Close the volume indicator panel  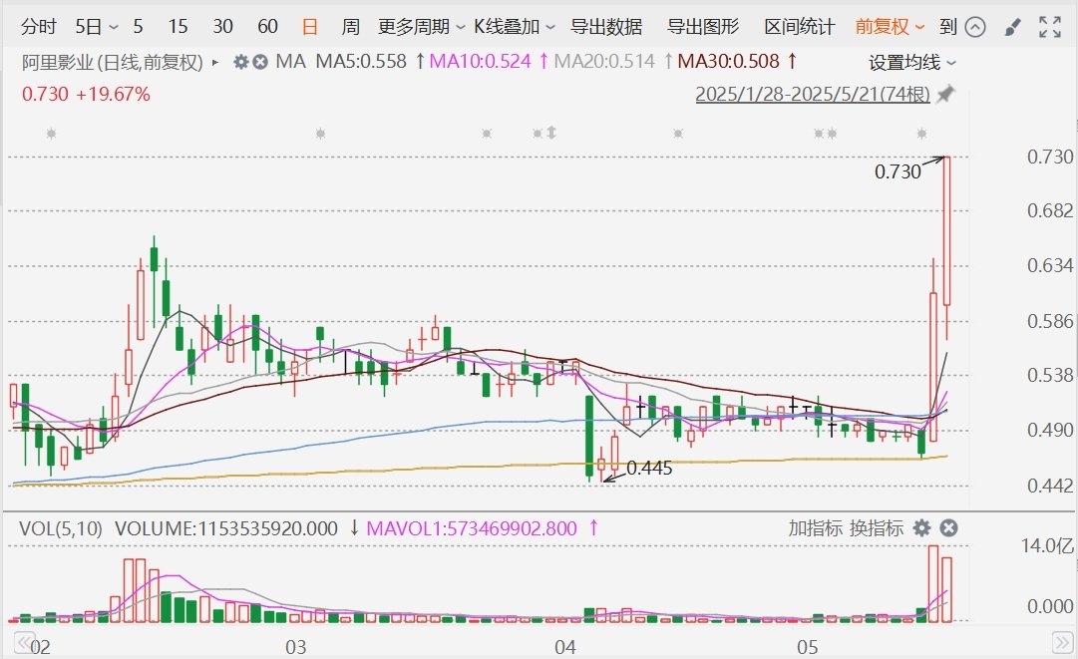[948, 528]
